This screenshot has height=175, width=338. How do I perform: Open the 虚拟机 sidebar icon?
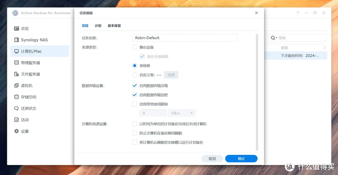click(16, 86)
